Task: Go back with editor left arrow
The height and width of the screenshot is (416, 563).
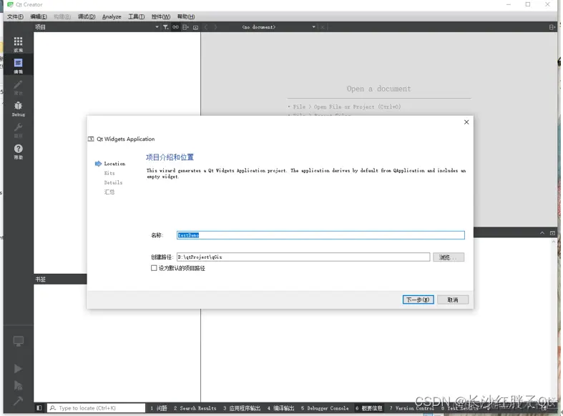Action: point(206,27)
